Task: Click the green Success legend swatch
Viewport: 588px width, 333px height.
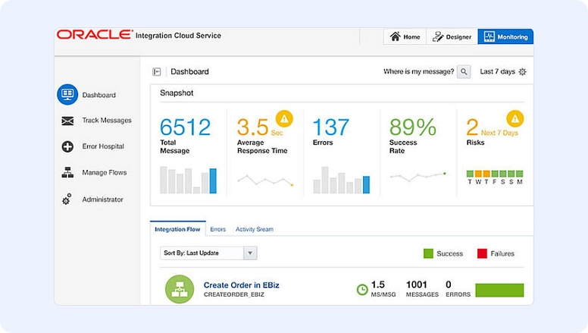Action: pyautogui.click(x=428, y=253)
